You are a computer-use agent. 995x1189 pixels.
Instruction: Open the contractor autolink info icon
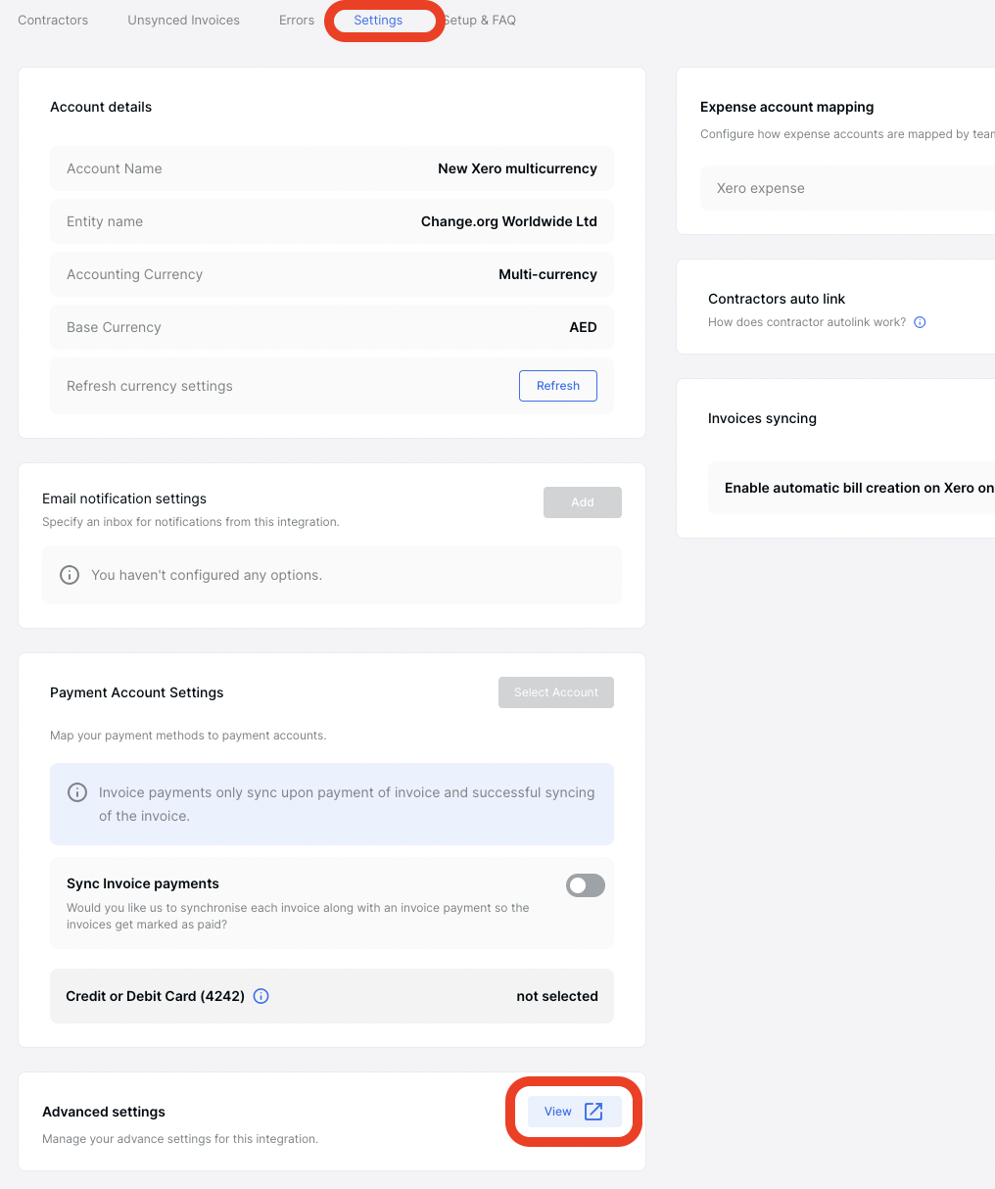920,321
